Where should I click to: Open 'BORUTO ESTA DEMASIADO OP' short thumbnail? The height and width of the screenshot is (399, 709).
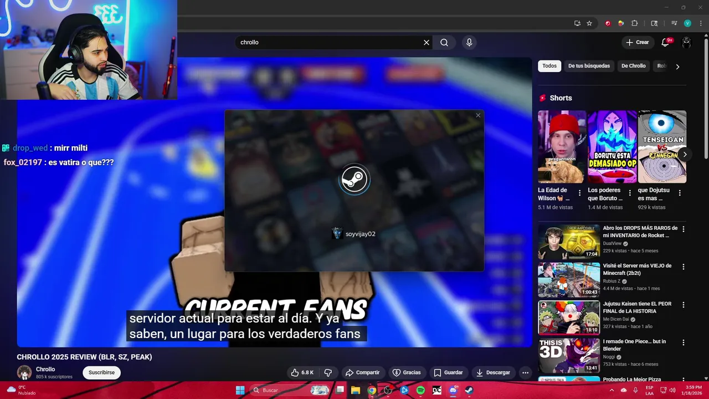point(612,147)
